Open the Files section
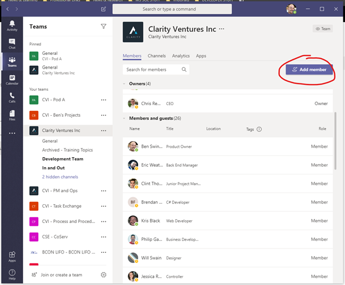 [x=12, y=115]
